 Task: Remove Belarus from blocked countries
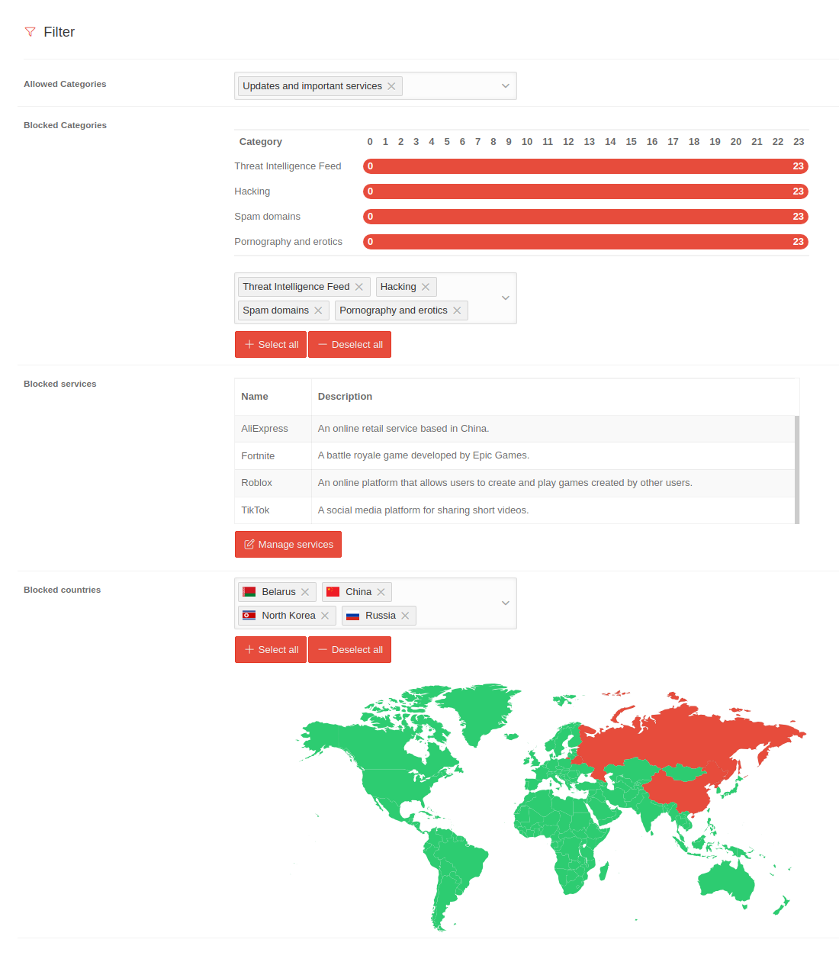pyautogui.click(x=305, y=592)
